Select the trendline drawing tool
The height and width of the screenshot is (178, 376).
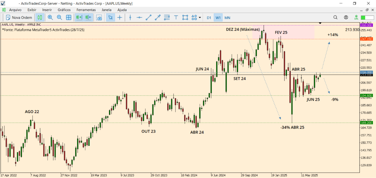[148, 17]
